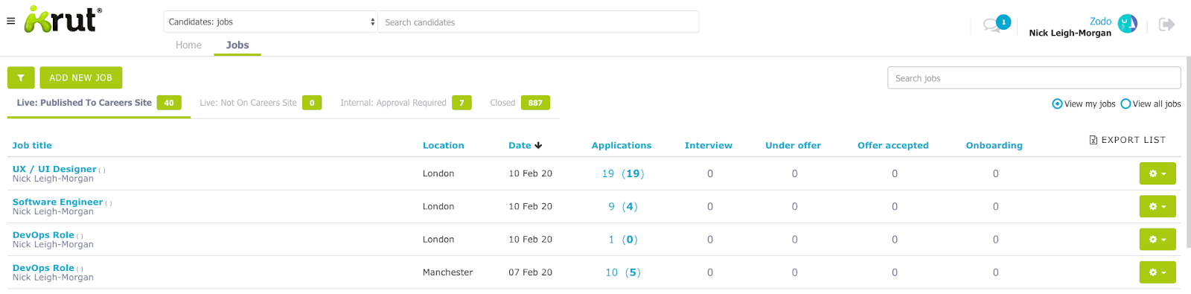The width and height of the screenshot is (1191, 294).
Task: Select the View my jobs radio button
Action: pos(1057,103)
